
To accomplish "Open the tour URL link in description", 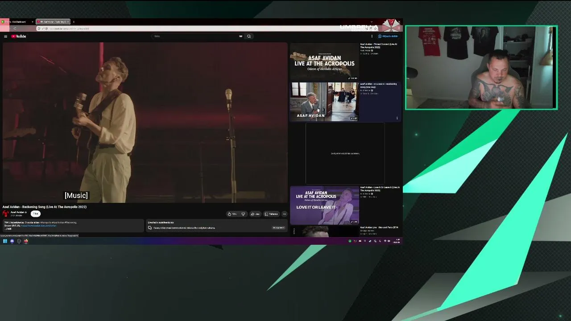I will pos(39,226).
